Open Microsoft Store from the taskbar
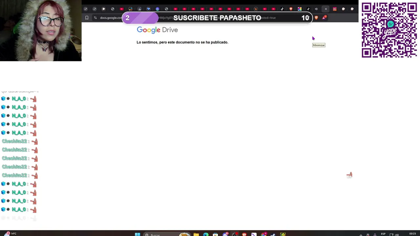 (215, 234)
